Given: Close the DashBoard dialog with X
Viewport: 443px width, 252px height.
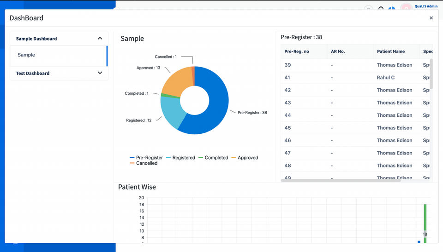Looking at the screenshot, I should (x=431, y=18).
